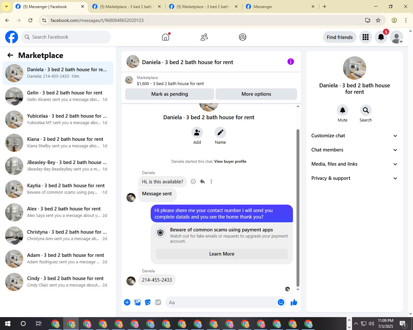Viewport: 413px width, 330px height.
Task: Open Windows Start menu
Action: [x=8, y=324]
